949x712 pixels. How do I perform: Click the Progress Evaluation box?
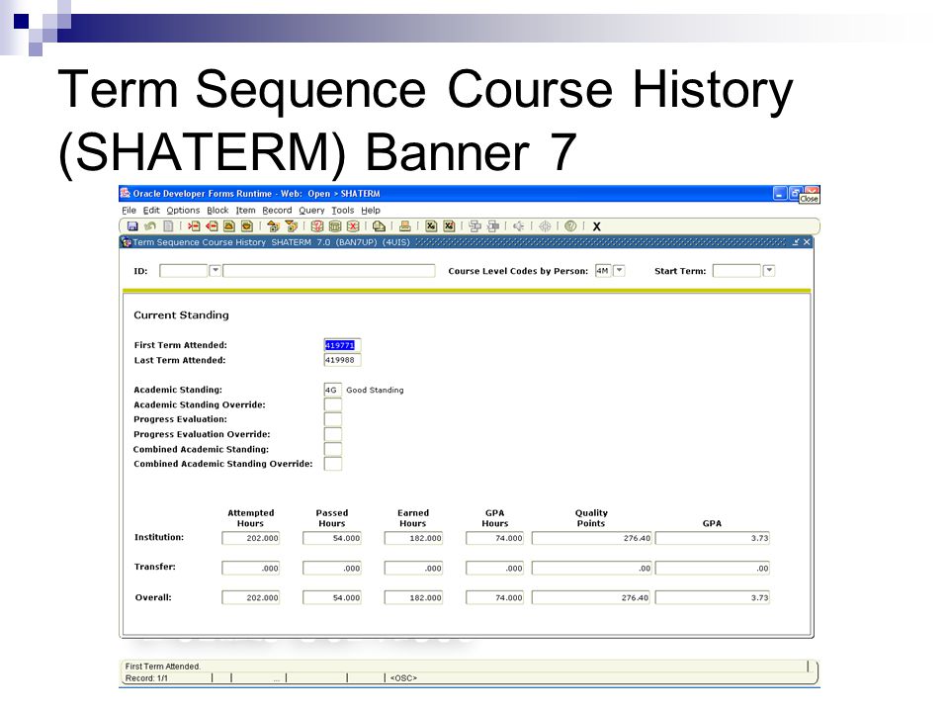[333, 419]
